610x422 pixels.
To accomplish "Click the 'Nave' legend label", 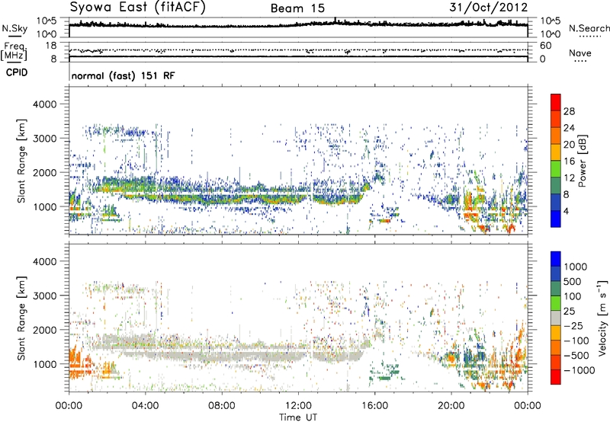I will pyautogui.click(x=580, y=53).
